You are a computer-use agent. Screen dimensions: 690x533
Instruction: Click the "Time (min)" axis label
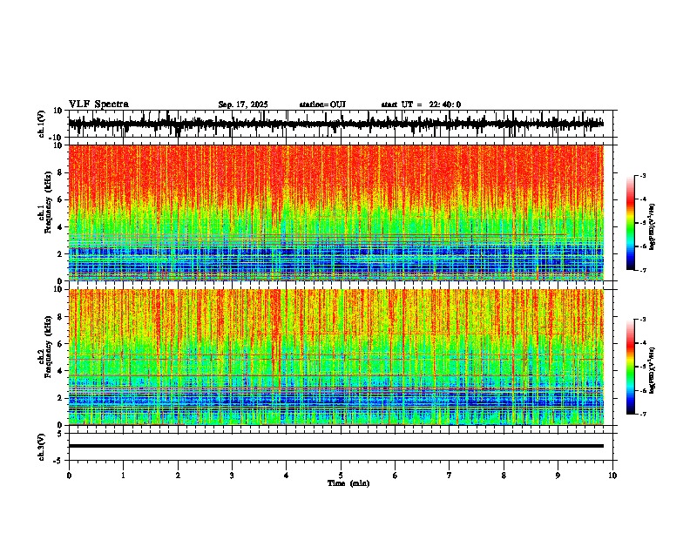[x=348, y=483]
